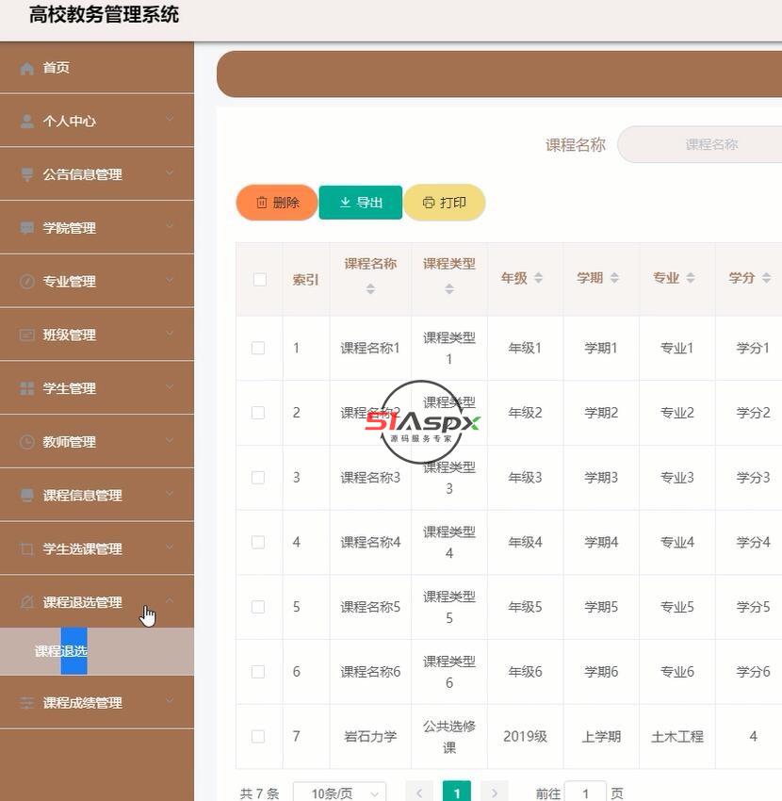Expand 个人中心 chevron

[170, 119]
